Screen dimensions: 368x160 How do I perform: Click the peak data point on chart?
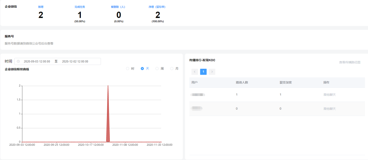click(x=108, y=86)
